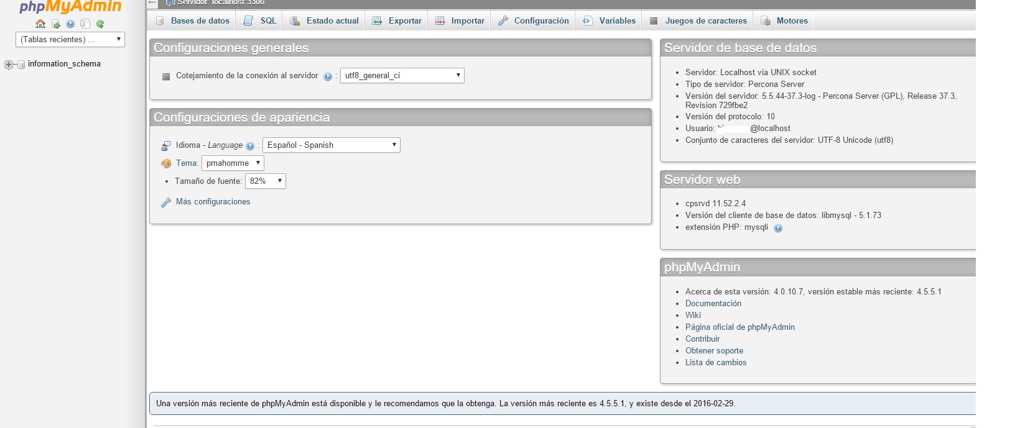Go to the Importar tab
The height and width of the screenshot is (428, 1015).
[x=460, y=20]
